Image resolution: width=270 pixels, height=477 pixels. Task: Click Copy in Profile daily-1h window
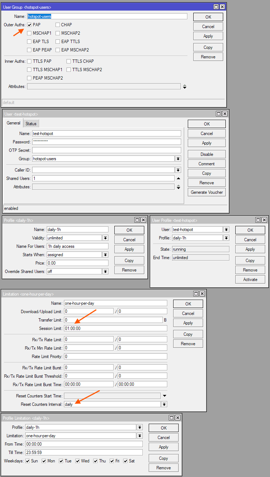coord(129,261)
